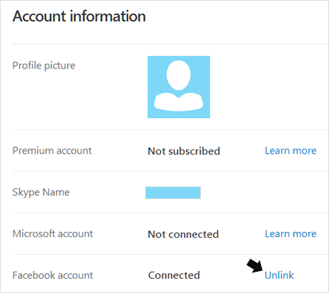Click the Account information heading
This screenshot has width=329, height=293.
tap(79, 16)
